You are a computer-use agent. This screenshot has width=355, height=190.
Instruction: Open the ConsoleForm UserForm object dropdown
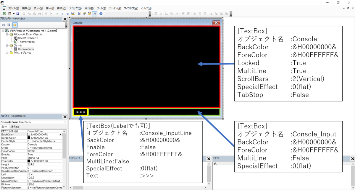point(65,122)
